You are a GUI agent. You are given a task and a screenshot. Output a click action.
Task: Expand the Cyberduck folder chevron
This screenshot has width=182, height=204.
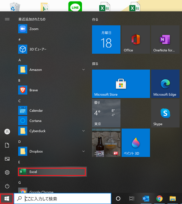point(84,131)
